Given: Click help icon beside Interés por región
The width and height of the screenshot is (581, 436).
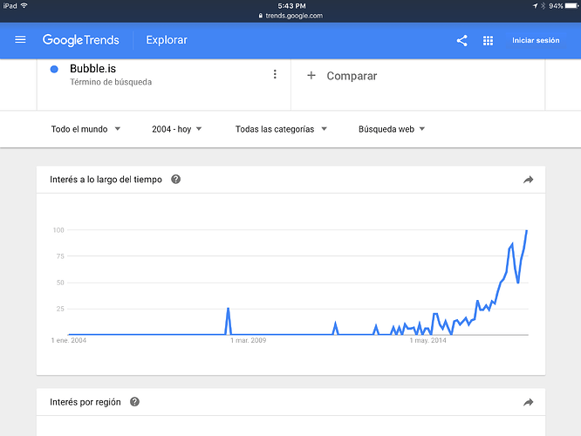Looking at the screenshot, I should [x=134, y=402].
